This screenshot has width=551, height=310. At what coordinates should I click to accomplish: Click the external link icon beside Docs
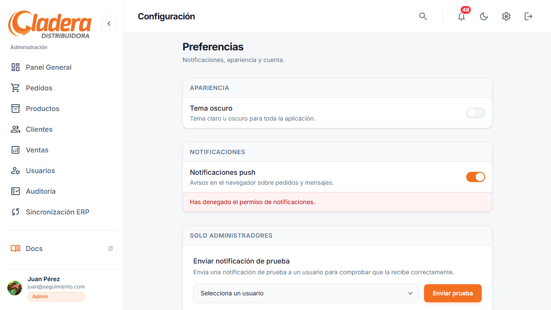point(111,248)
